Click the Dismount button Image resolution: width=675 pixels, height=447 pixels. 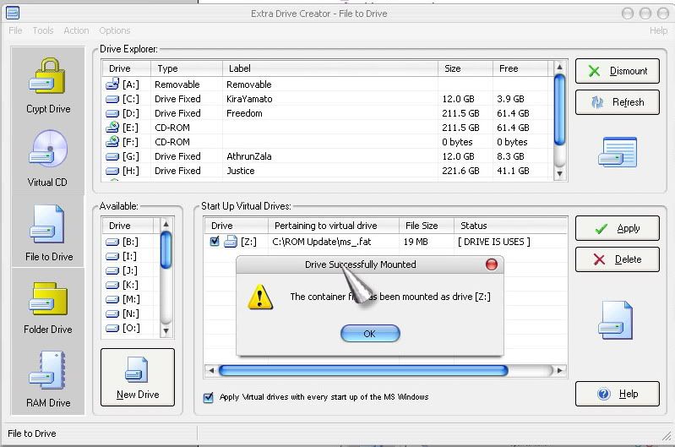pos(617,71)
